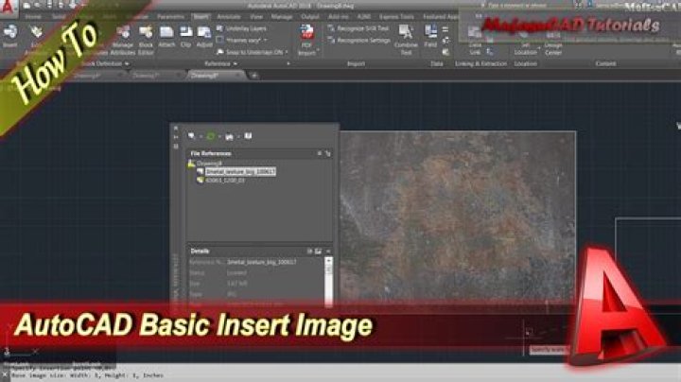Switch File References to tree view
This screenshot has height=382, width=681.
pos(328,154)
